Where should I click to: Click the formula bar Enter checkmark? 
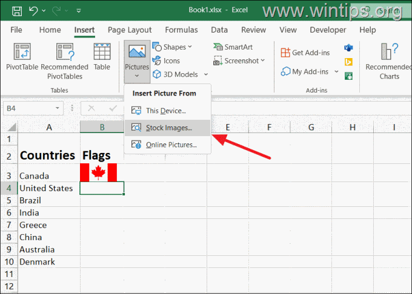click(113, 108)
